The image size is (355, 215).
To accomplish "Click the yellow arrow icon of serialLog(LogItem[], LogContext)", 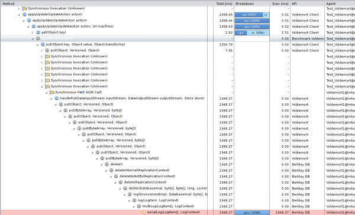I will (x=143, y=212).
